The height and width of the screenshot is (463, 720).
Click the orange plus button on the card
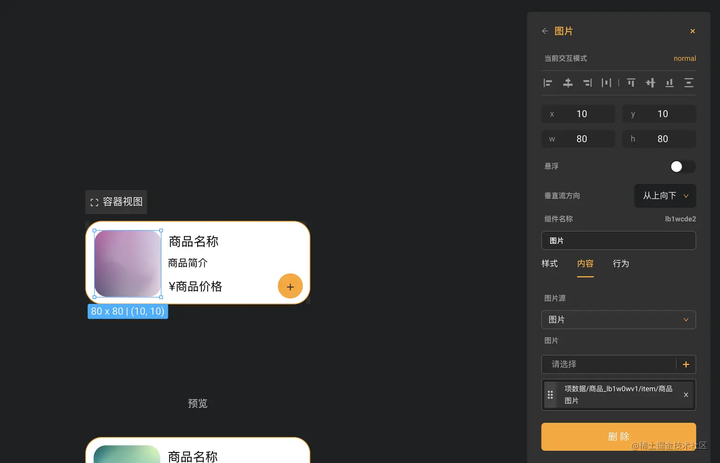pos(290,286)
